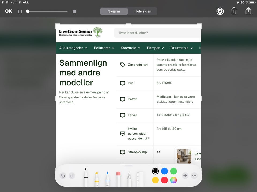This screenshot has height=192, width=257.
Task: Select the pink eraser tool
Action: point(118,179)
